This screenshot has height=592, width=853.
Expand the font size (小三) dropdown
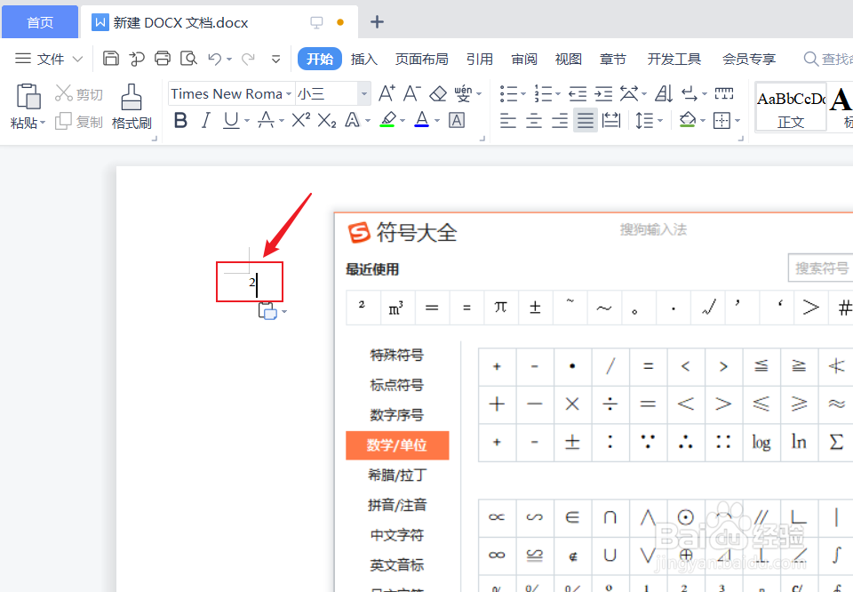(x=363, y=93)
